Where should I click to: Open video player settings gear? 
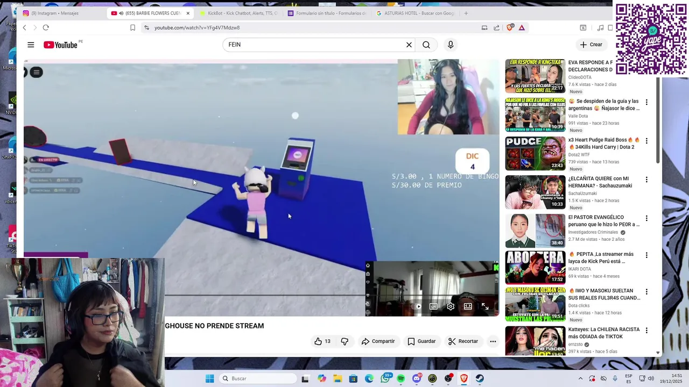point(451,306)
